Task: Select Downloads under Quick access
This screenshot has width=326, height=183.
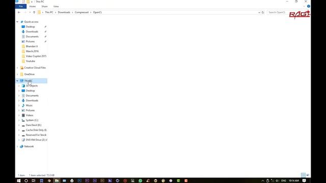Action: (x=32, y=32)
